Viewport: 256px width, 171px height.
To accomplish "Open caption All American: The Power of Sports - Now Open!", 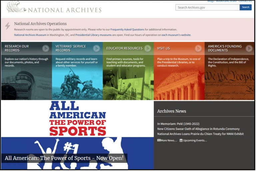I will tap(64, 158).
